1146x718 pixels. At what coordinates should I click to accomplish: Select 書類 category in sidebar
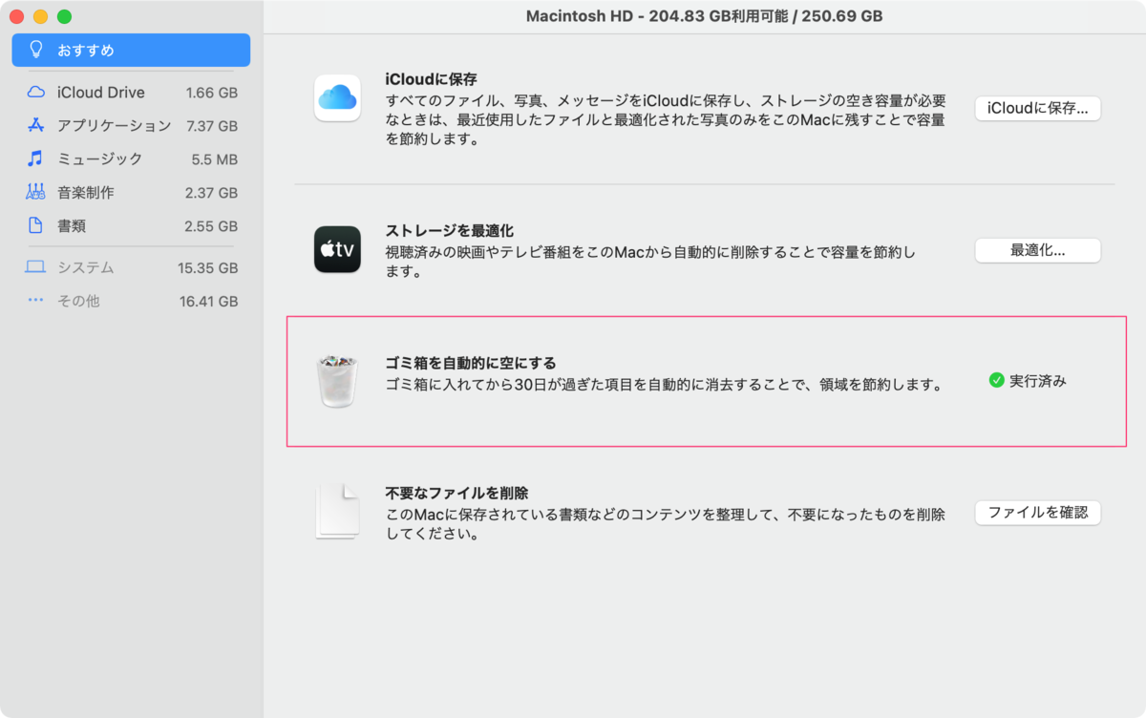131,226
